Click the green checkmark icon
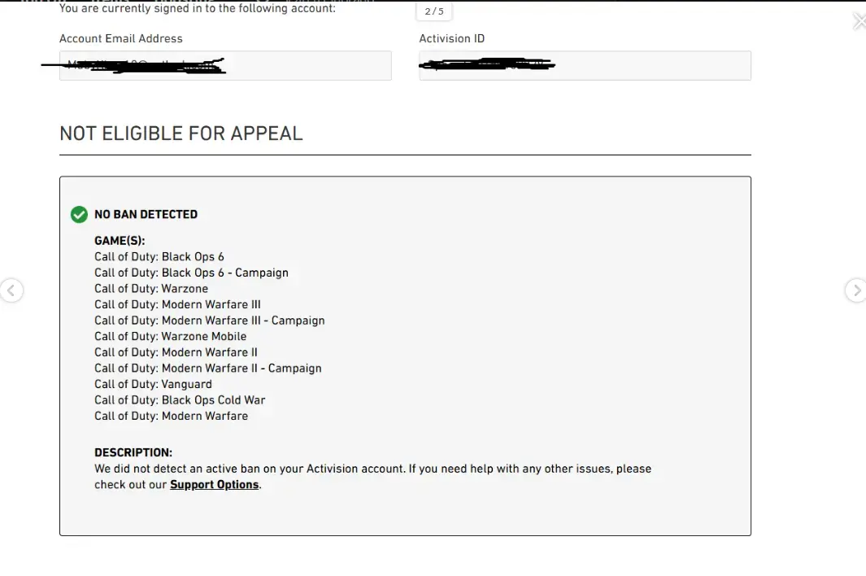This screenshot has height=576, width=866. (79, 215)
